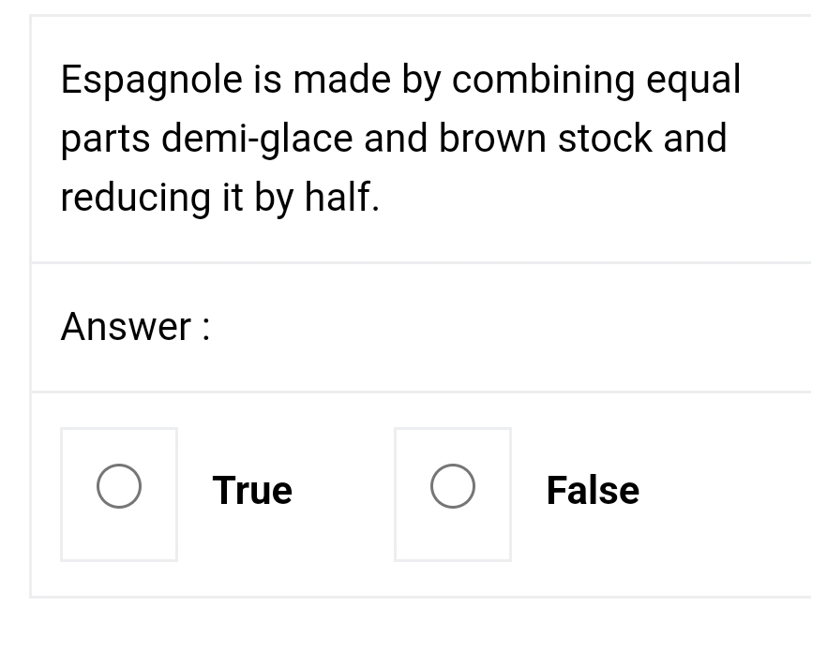
Task: Click the True label text
Action: pyautogui.click(x=252, y=489)
